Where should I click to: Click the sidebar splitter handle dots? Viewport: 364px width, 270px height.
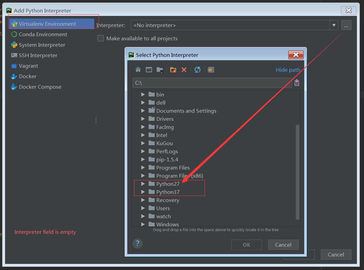(x=96, y=120)
